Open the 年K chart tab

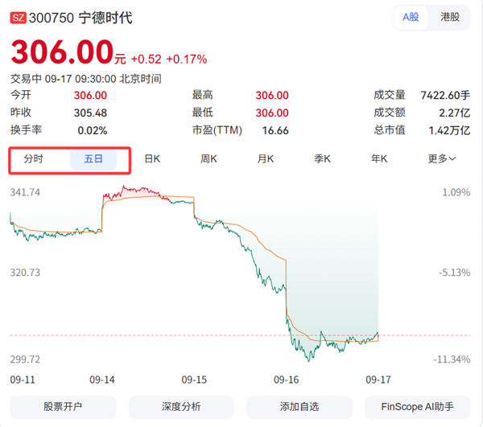click(x=379, y=159)
